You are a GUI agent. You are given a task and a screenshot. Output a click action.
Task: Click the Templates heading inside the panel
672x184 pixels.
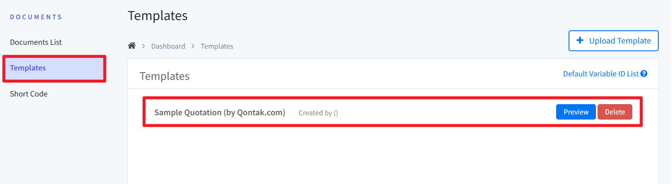(165, 76)
